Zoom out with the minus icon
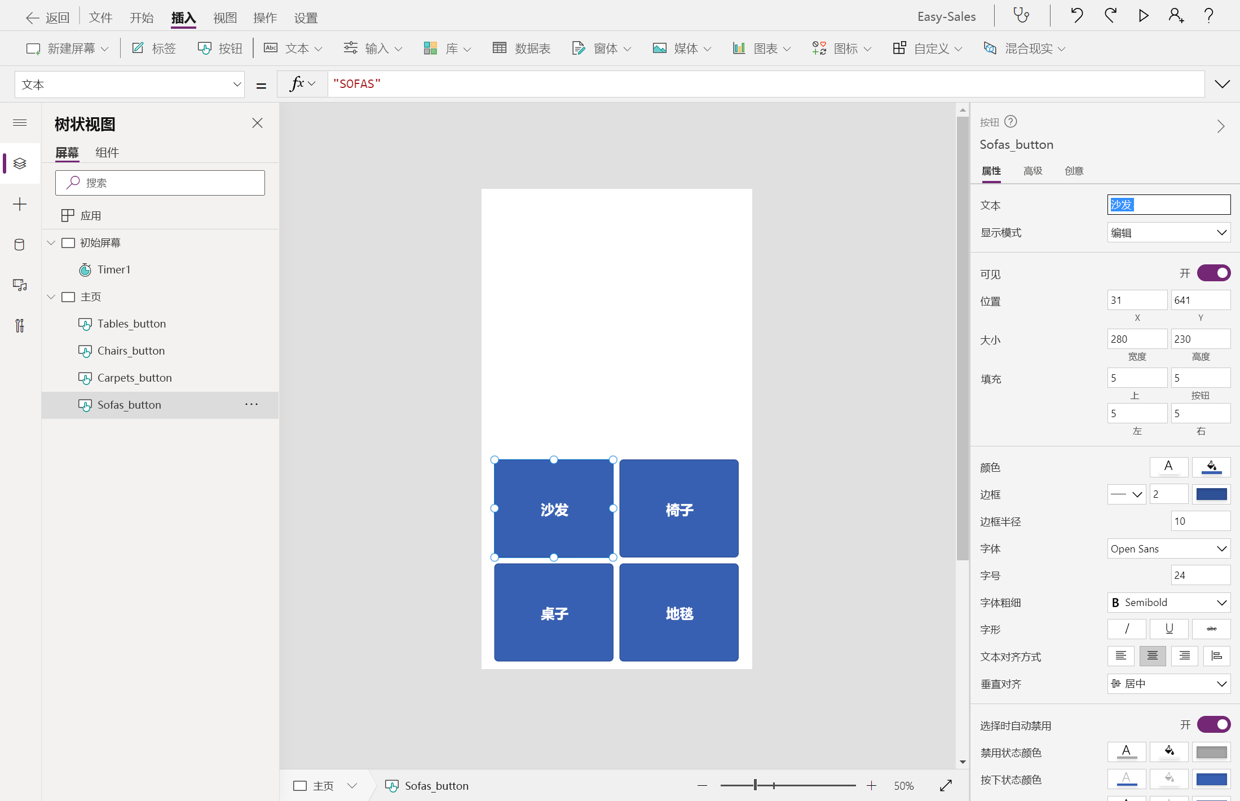The image size is (1240, 801). [x=702, y=786]
